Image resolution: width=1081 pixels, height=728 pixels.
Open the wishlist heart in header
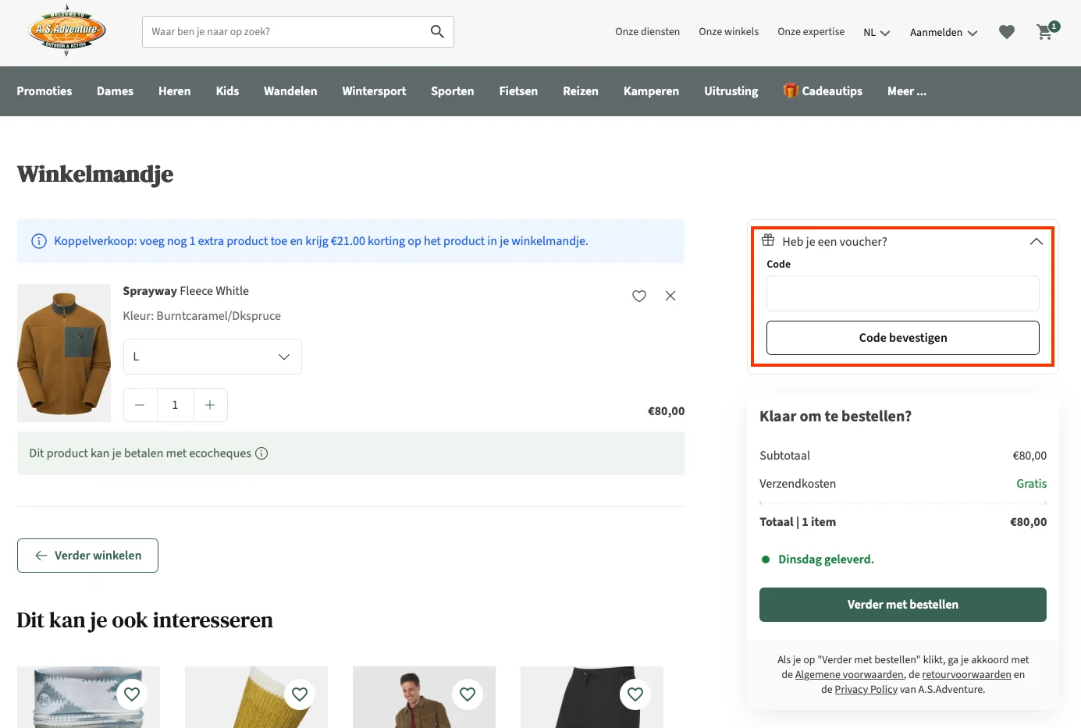click(1007, 32)
